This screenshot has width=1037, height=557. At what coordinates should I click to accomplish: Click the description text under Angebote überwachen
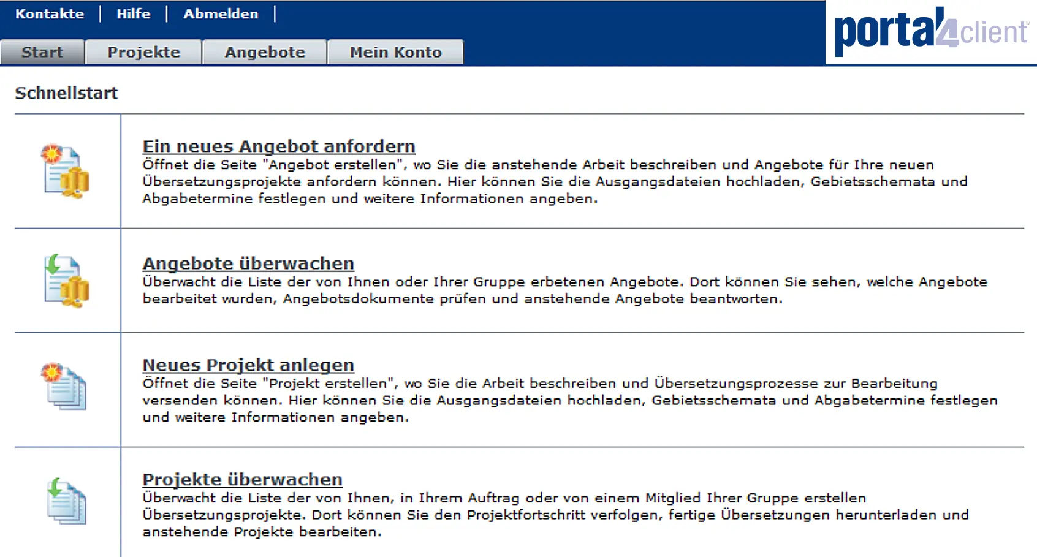[x=564, y=290]
